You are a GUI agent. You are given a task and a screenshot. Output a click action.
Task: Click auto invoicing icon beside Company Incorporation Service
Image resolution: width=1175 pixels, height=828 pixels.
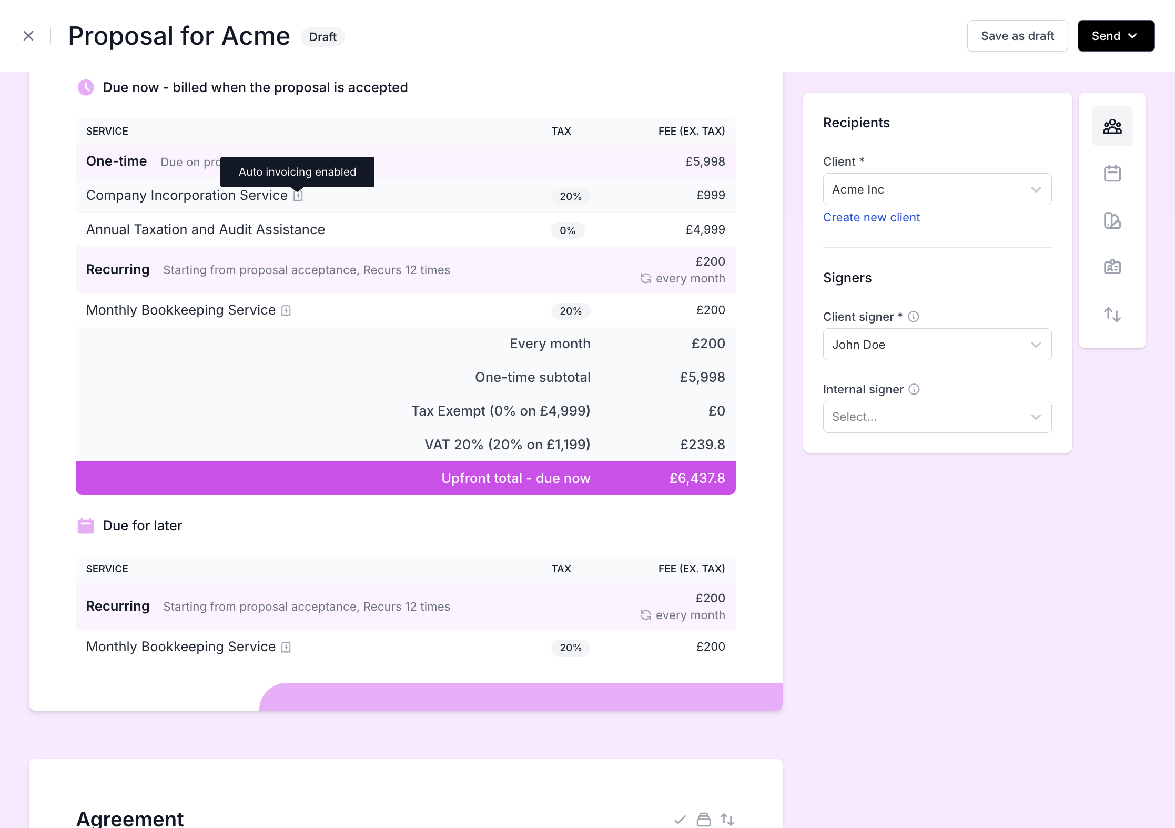[298, 196]
